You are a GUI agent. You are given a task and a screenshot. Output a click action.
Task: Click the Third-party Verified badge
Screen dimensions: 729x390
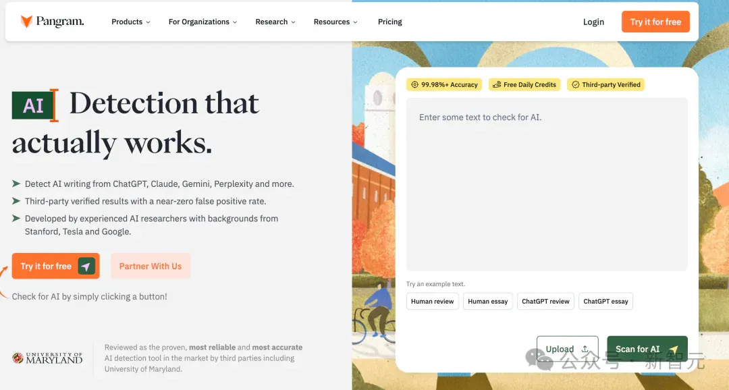coord(605,84)
